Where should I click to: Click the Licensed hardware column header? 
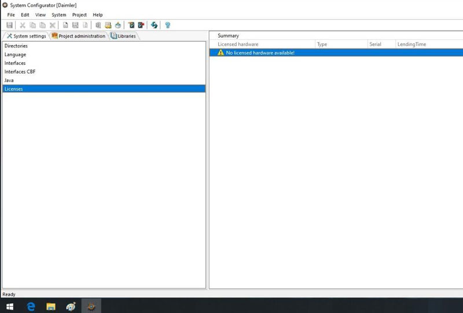tap(262, 44)
